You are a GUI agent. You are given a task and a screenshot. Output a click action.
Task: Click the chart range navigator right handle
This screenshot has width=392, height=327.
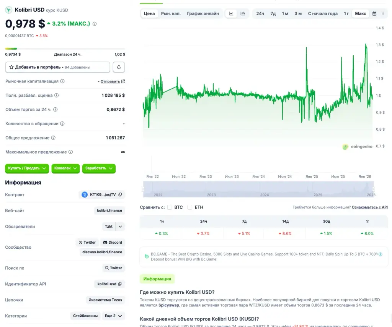pos(374,189)
